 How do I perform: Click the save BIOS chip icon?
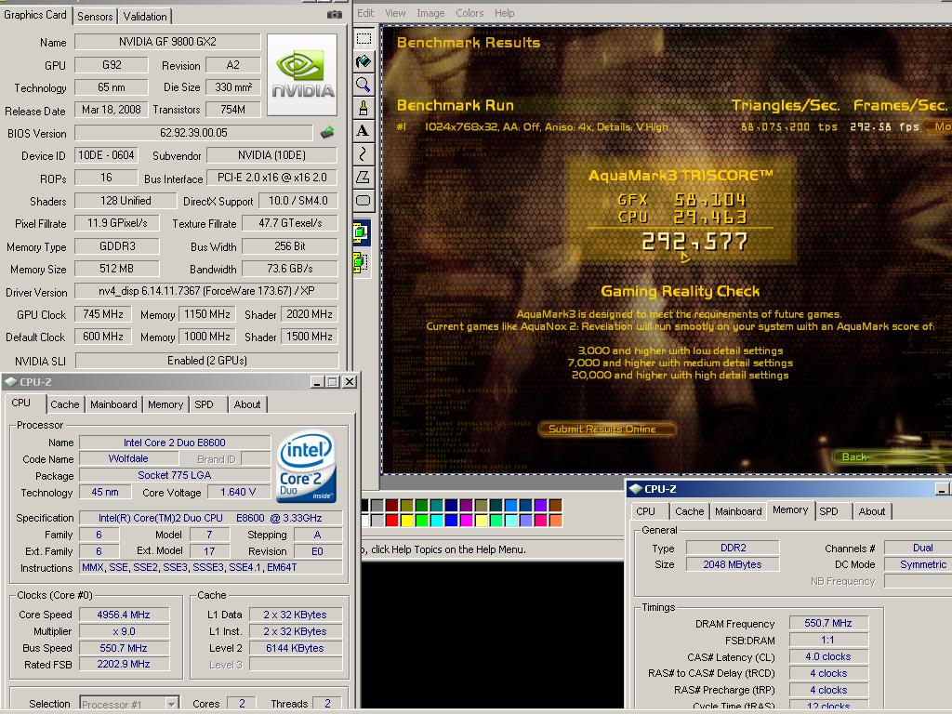tap(327, 132)
